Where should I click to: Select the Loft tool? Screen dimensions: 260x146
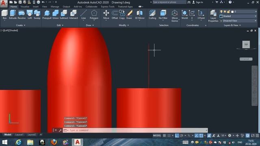coord(30,15)
